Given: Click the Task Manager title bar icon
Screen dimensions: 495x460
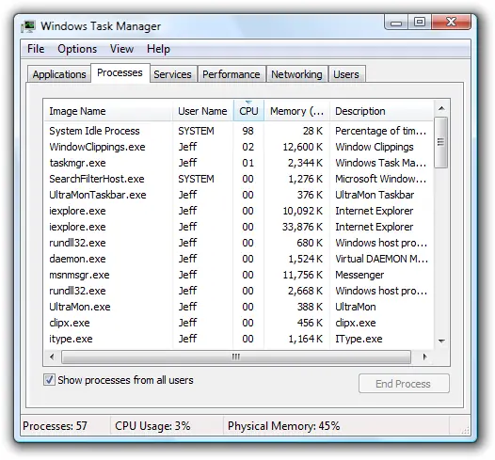Looking at the screenshot, I should pos(28,26).
